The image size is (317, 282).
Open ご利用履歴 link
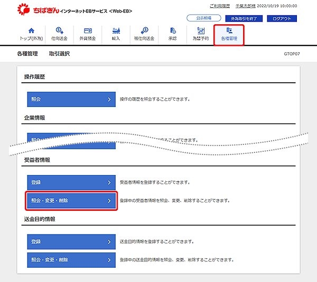pos(220,6)
